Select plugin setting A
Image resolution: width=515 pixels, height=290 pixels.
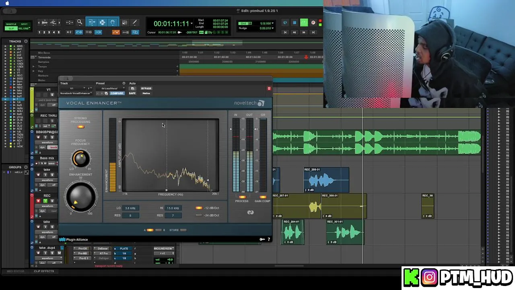pos(150,230)
